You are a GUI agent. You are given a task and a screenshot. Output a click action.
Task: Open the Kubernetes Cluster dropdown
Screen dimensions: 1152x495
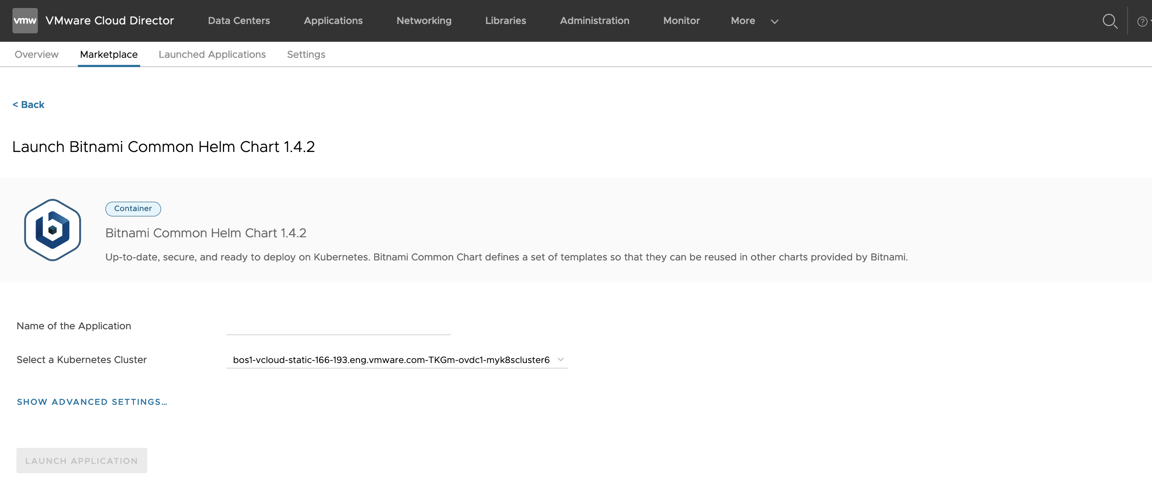396,359
